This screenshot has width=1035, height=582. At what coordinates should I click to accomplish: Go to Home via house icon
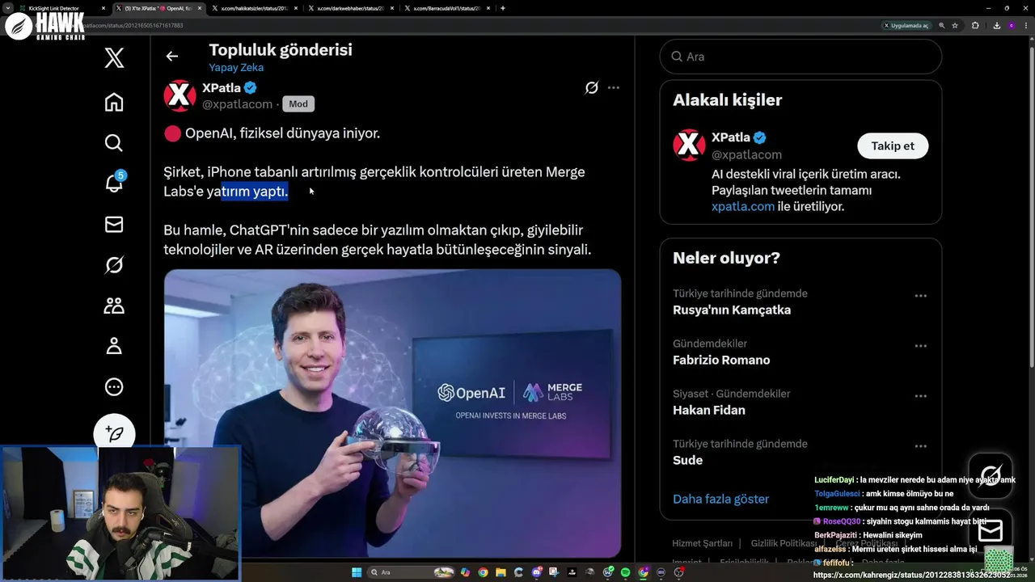click(x=114, y=102)
